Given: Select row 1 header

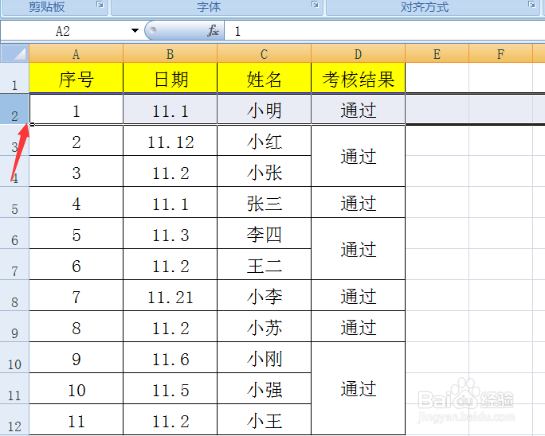Looking at the screenshot, I should tap(14, 78).
